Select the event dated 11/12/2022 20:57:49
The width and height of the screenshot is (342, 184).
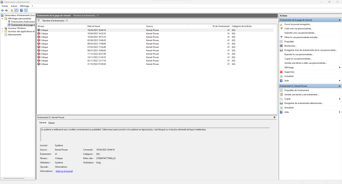coord(155,54)
